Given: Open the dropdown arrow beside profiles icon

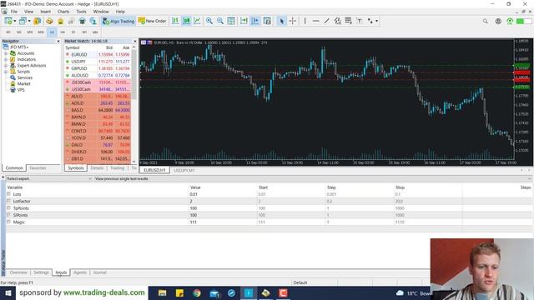Looking at the screenshot, I should pyautogui.click(x=29, y=21).
